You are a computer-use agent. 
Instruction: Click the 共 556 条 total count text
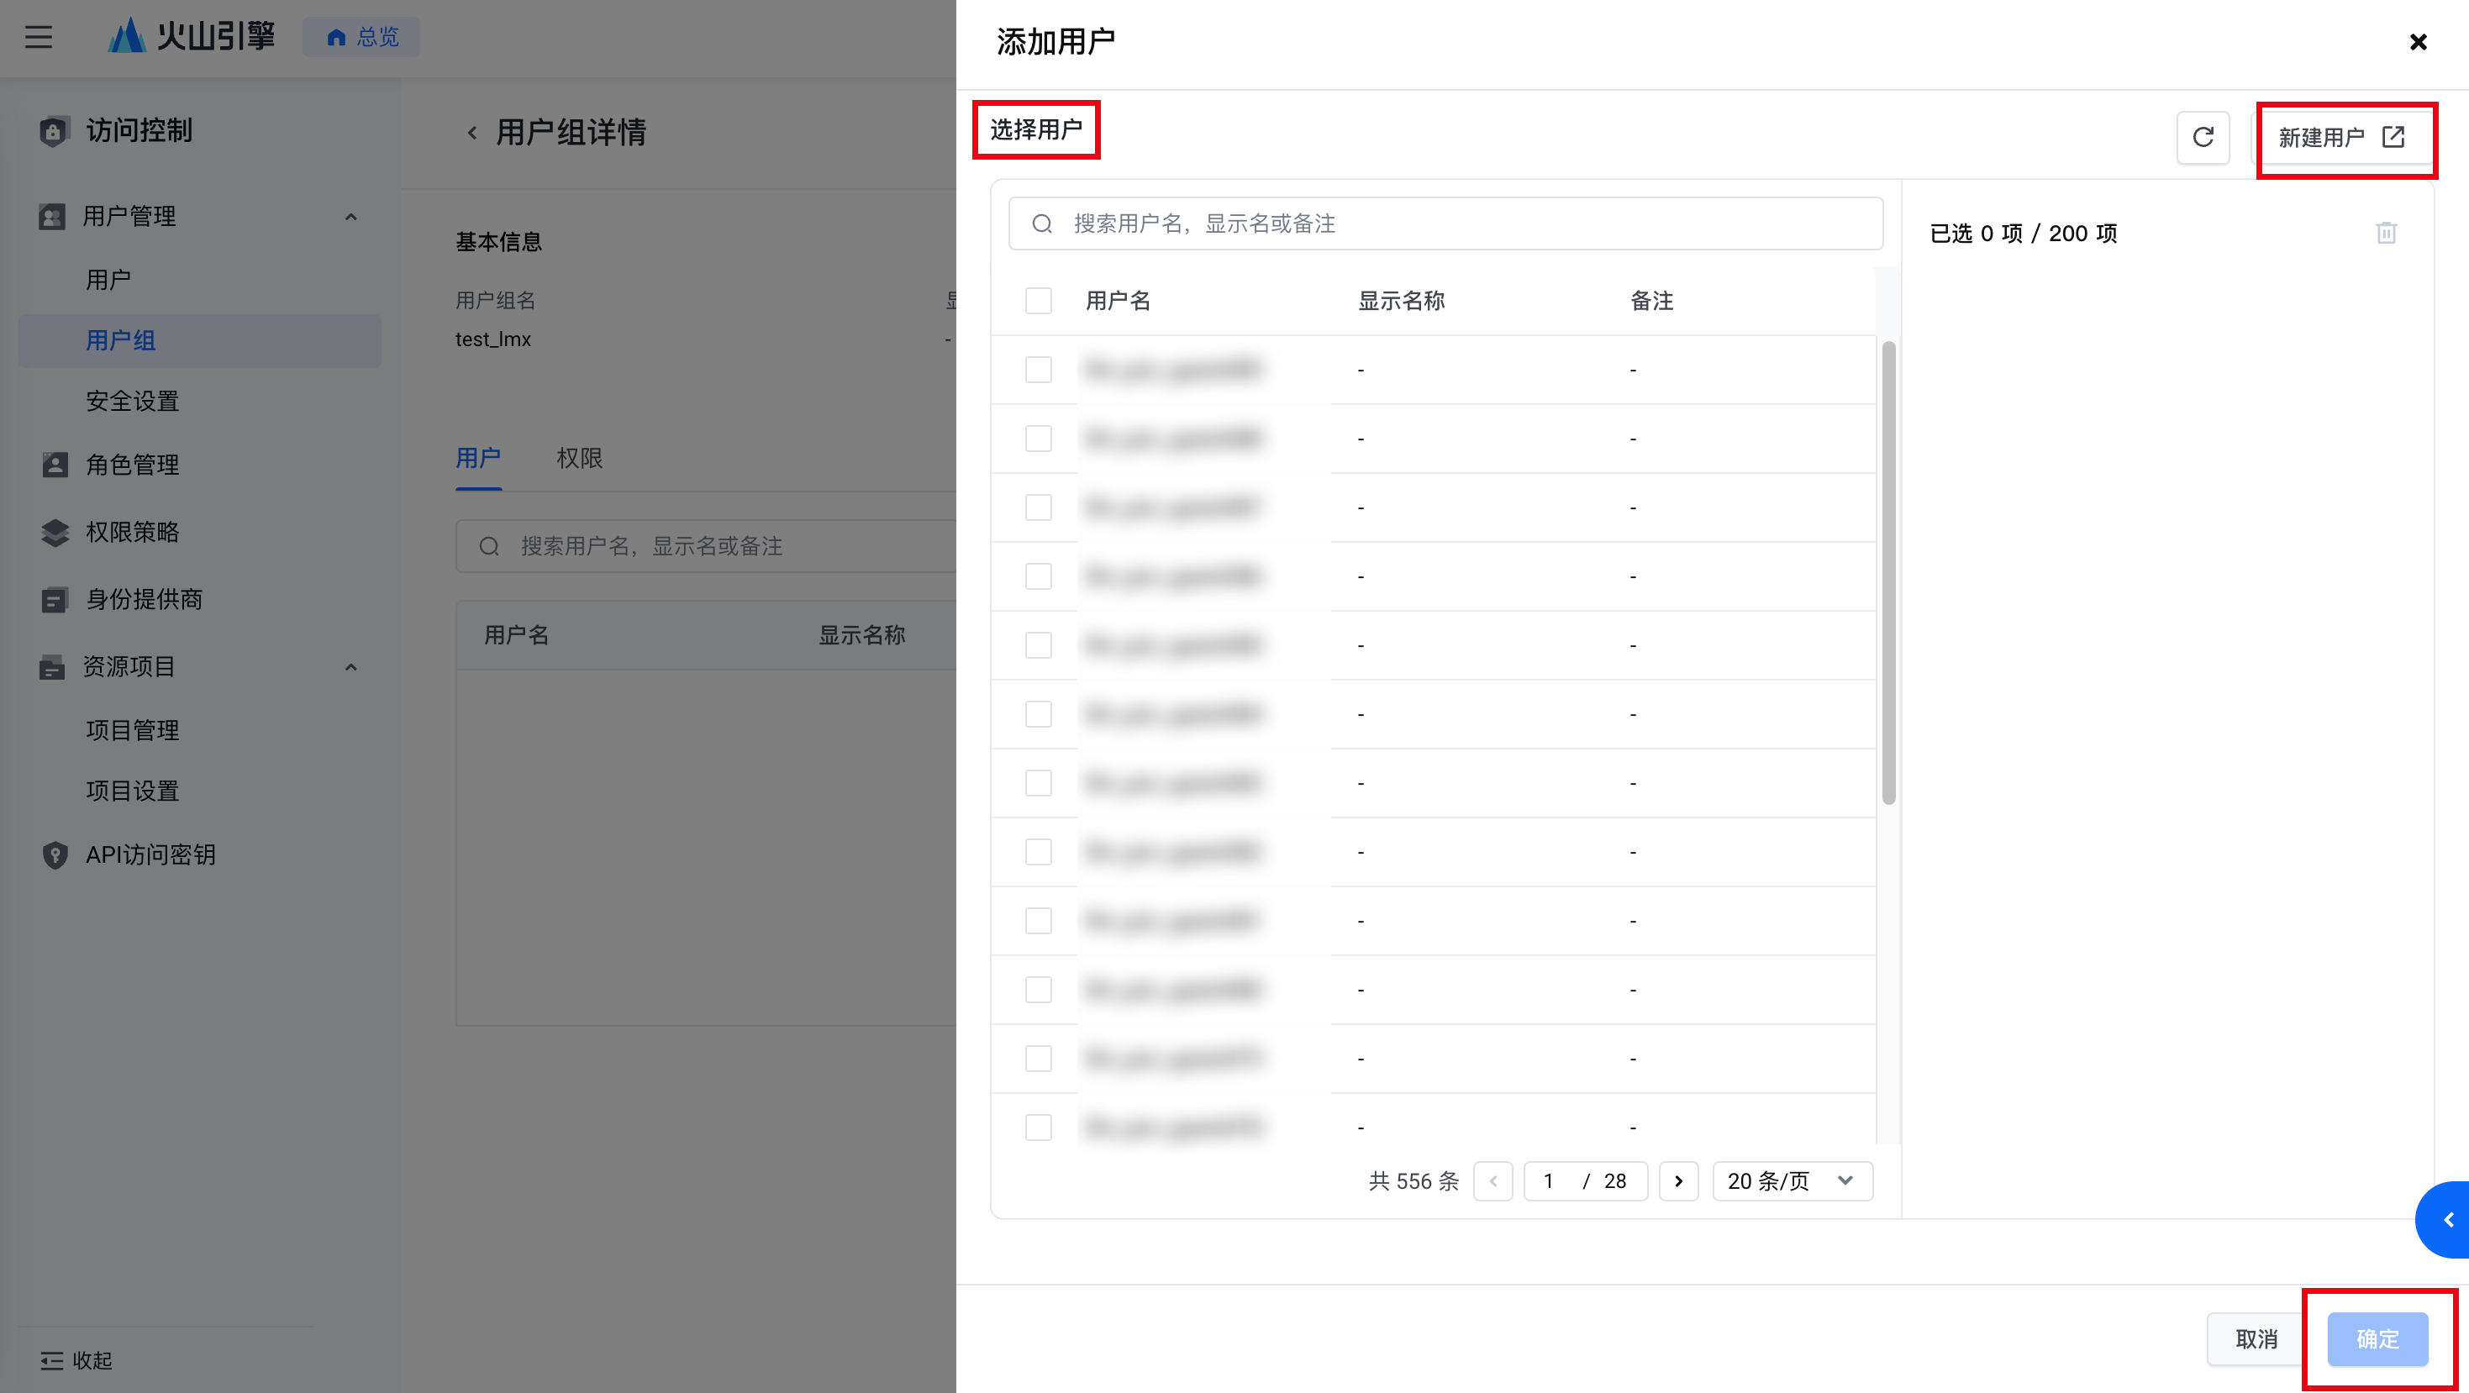(1413, 1180)
